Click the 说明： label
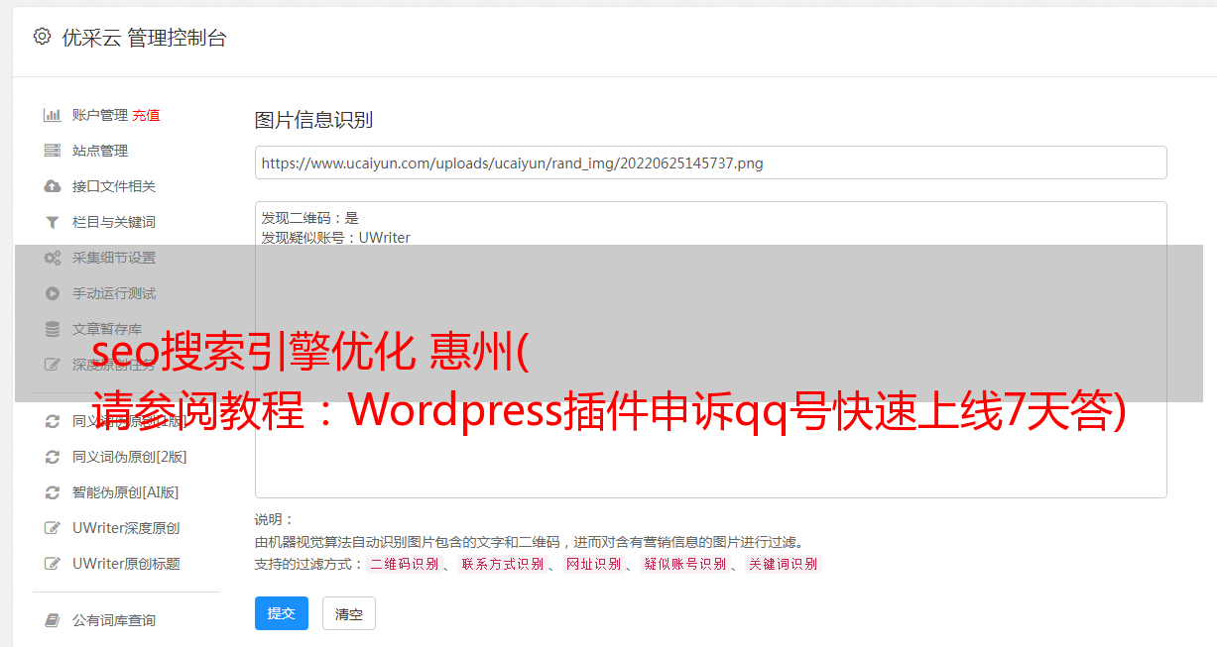This screenshot has height=647, width=1217. coord(275,519)
